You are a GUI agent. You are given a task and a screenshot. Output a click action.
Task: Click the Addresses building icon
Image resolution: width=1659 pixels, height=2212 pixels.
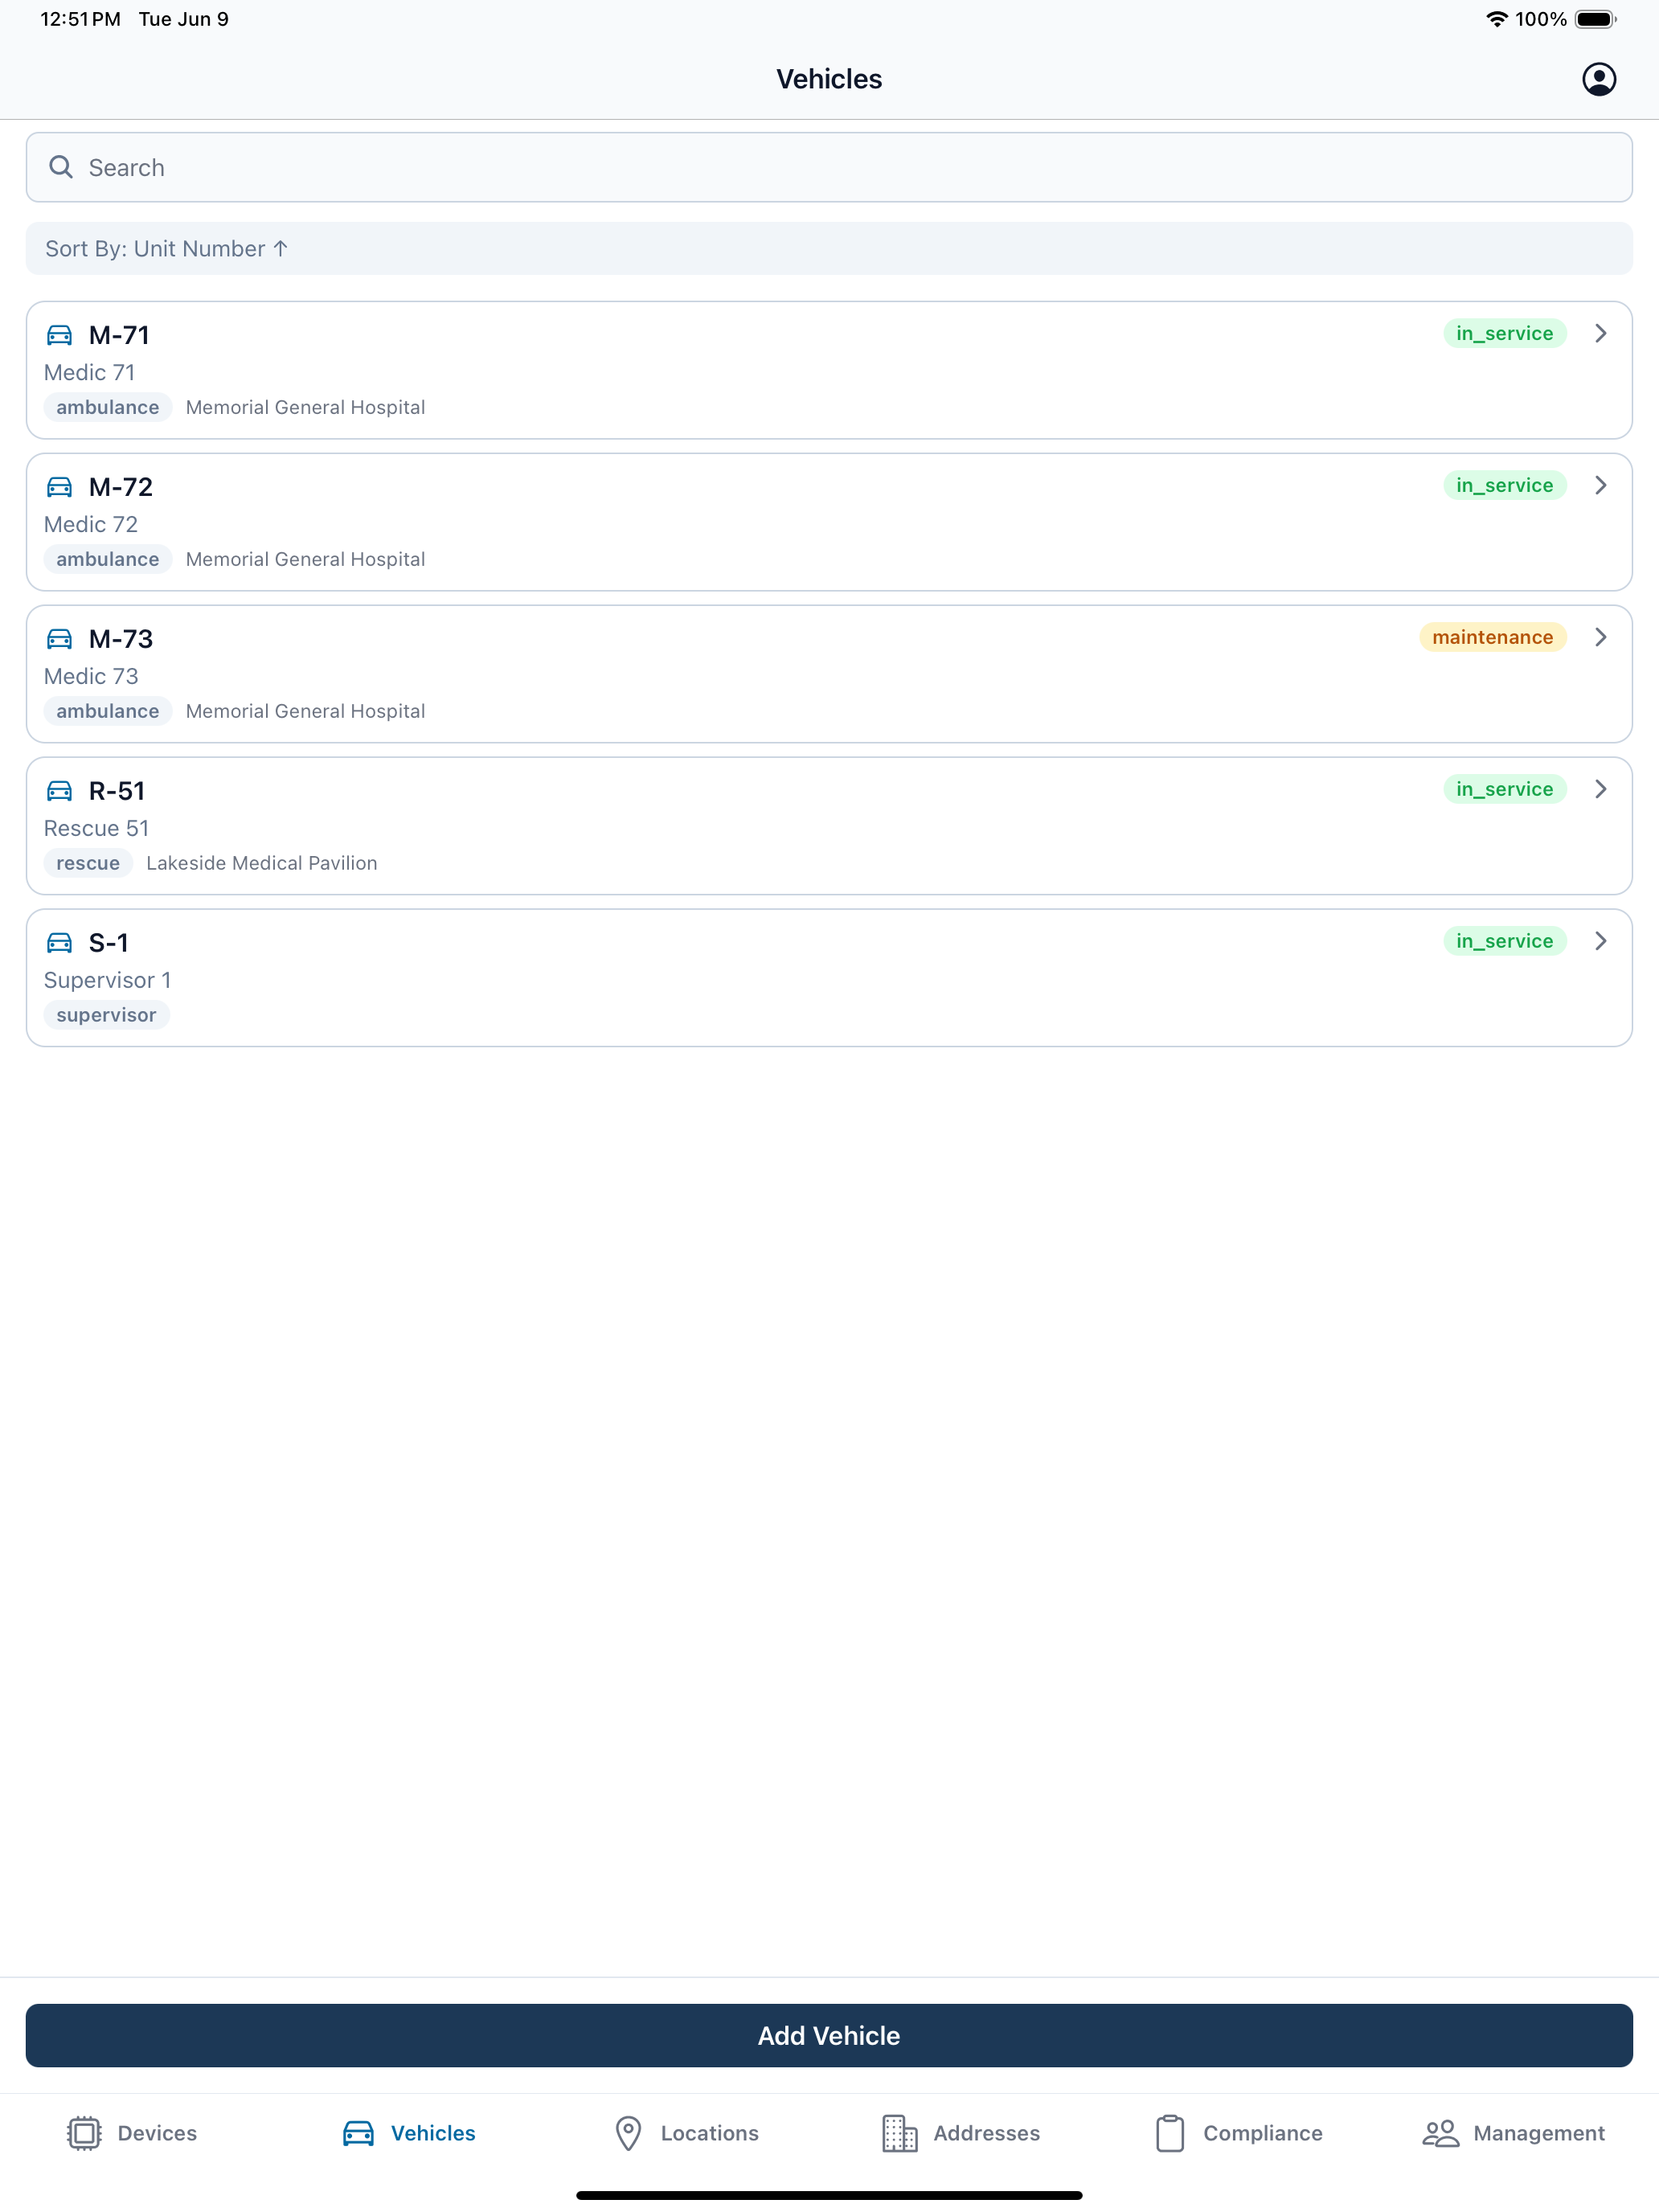899,2133
